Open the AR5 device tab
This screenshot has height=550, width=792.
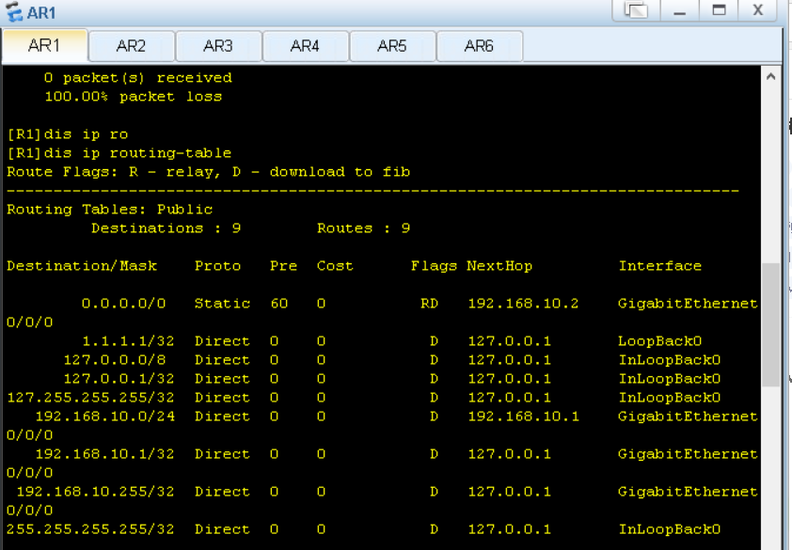pos(392,46)
